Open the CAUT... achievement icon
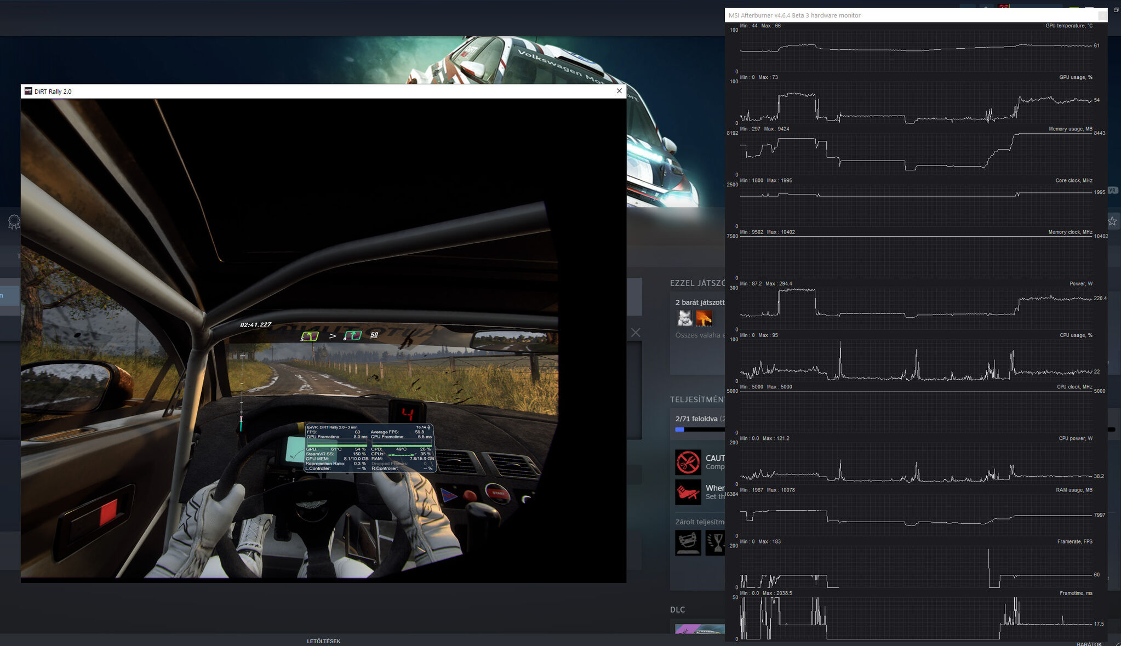 (688, 462)
